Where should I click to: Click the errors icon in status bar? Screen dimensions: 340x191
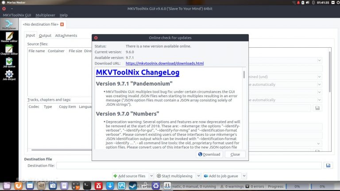[247, 187]
